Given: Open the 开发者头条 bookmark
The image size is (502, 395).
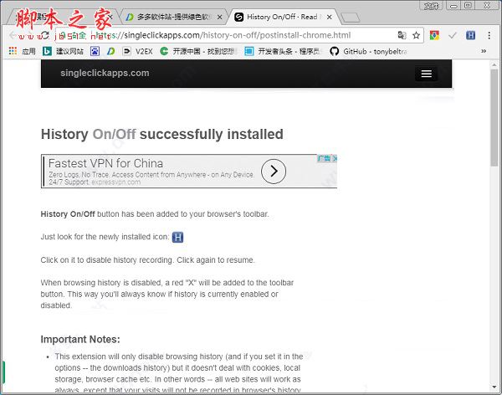Looking at the screenshot, I should pyautogui.click(x=283, y=51).
